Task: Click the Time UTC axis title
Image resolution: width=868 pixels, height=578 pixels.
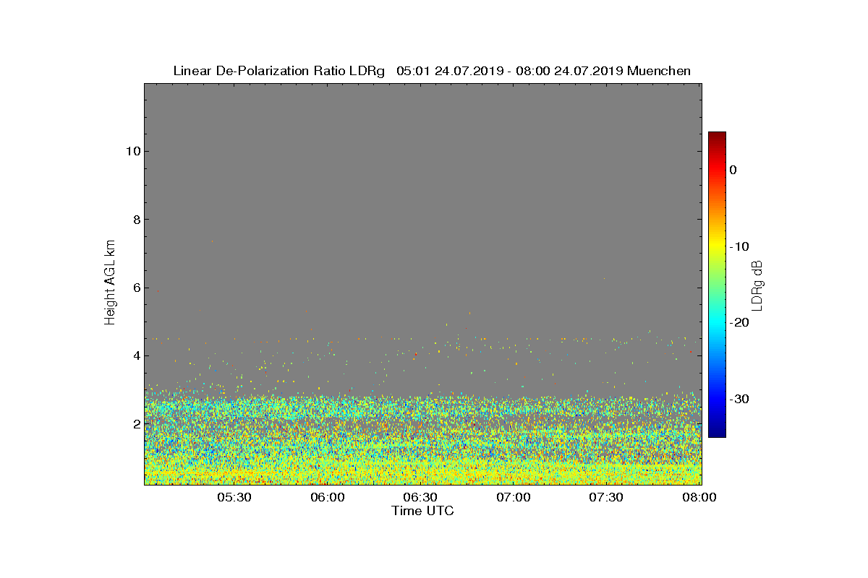Action: point(423,511)
